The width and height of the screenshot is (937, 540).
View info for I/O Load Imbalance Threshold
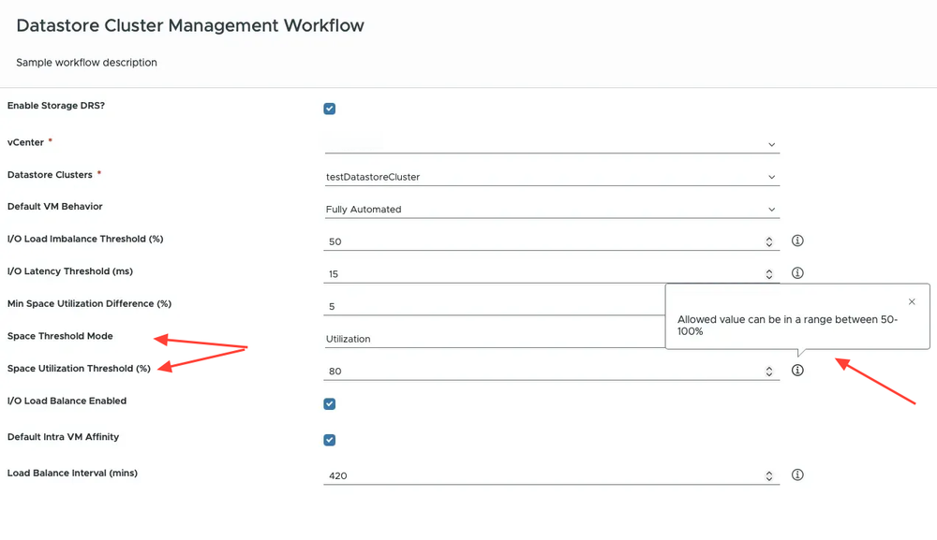click(797, 241)
